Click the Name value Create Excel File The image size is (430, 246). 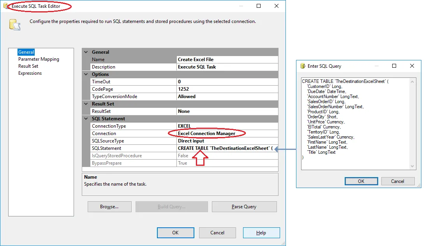click(227, 60)
